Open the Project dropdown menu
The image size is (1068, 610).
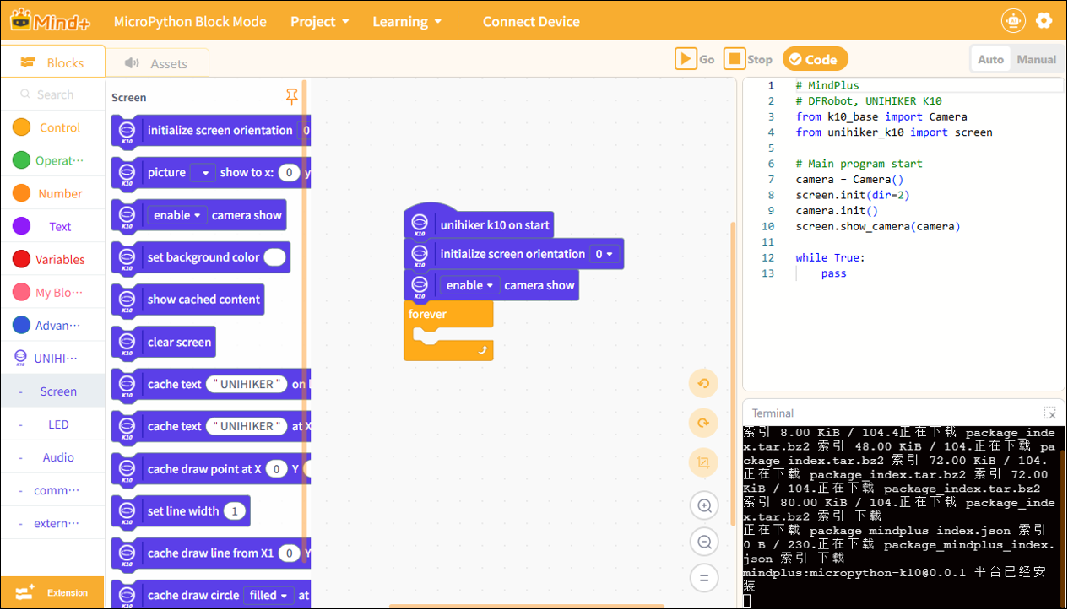click(x=320, y=22)
